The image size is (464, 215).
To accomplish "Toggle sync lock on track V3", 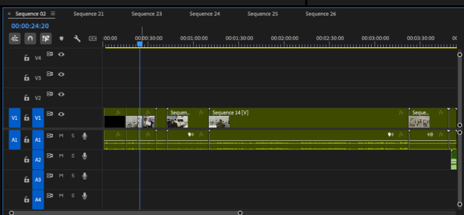I will point(50,74).
